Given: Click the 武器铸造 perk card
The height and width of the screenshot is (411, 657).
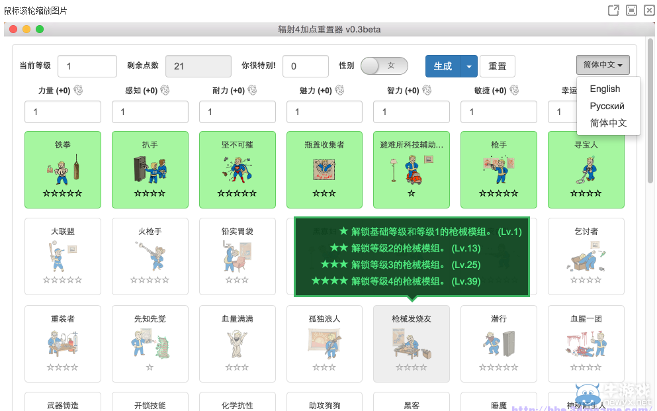Looking at the screenshot, I should 63,402.
